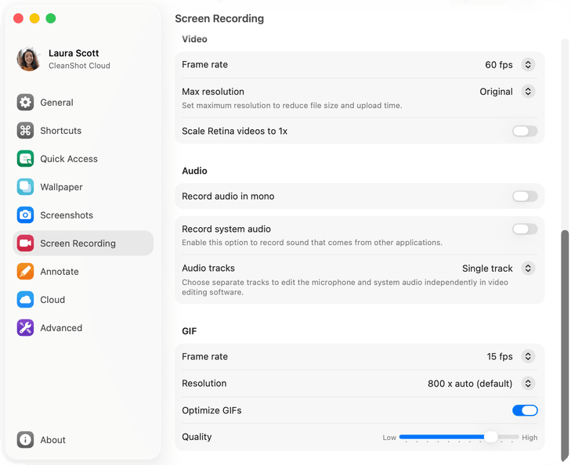Enable Scale Retina videos to 1x
This screenshot has width=571, height=465.
tap(525, 131)
